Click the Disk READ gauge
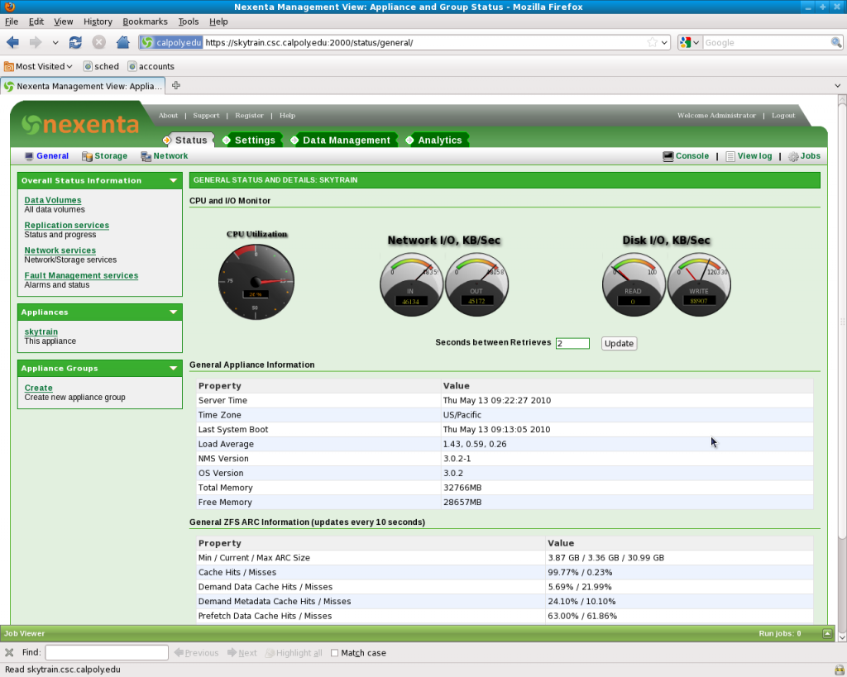Viewport: 847px width, 677px height. (x=634, y=284)
